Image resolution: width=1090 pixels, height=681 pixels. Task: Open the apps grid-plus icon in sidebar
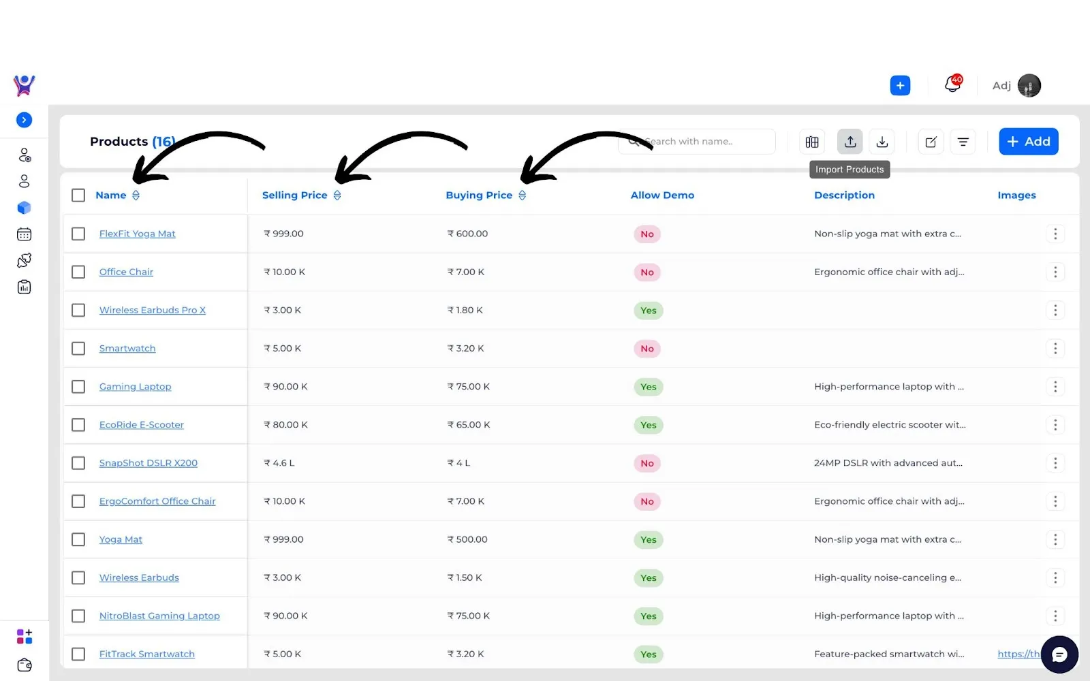click(25, 636)
